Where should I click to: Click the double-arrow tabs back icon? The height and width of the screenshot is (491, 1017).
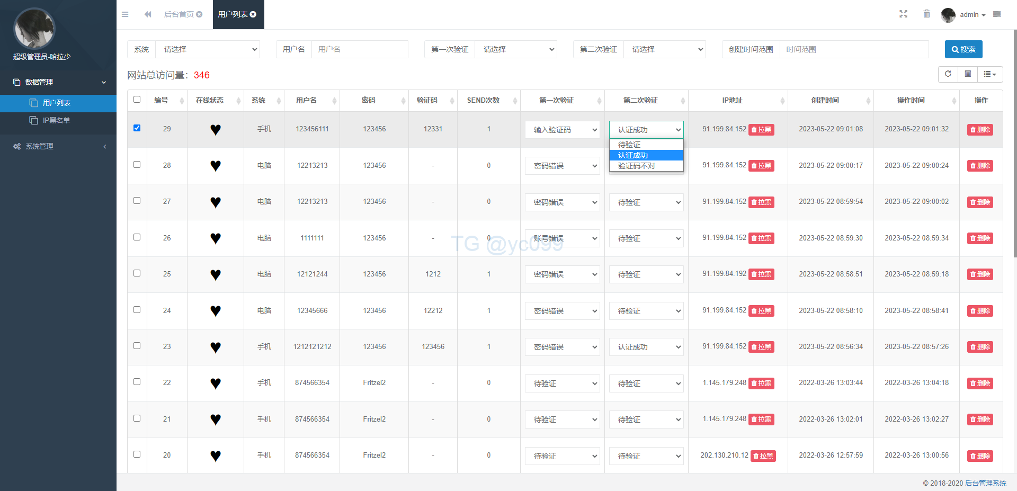[x=148, y=14]
